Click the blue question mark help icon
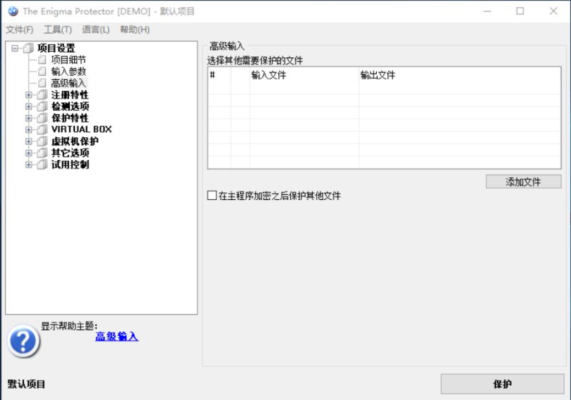The image size is (571, 400). 24,341
